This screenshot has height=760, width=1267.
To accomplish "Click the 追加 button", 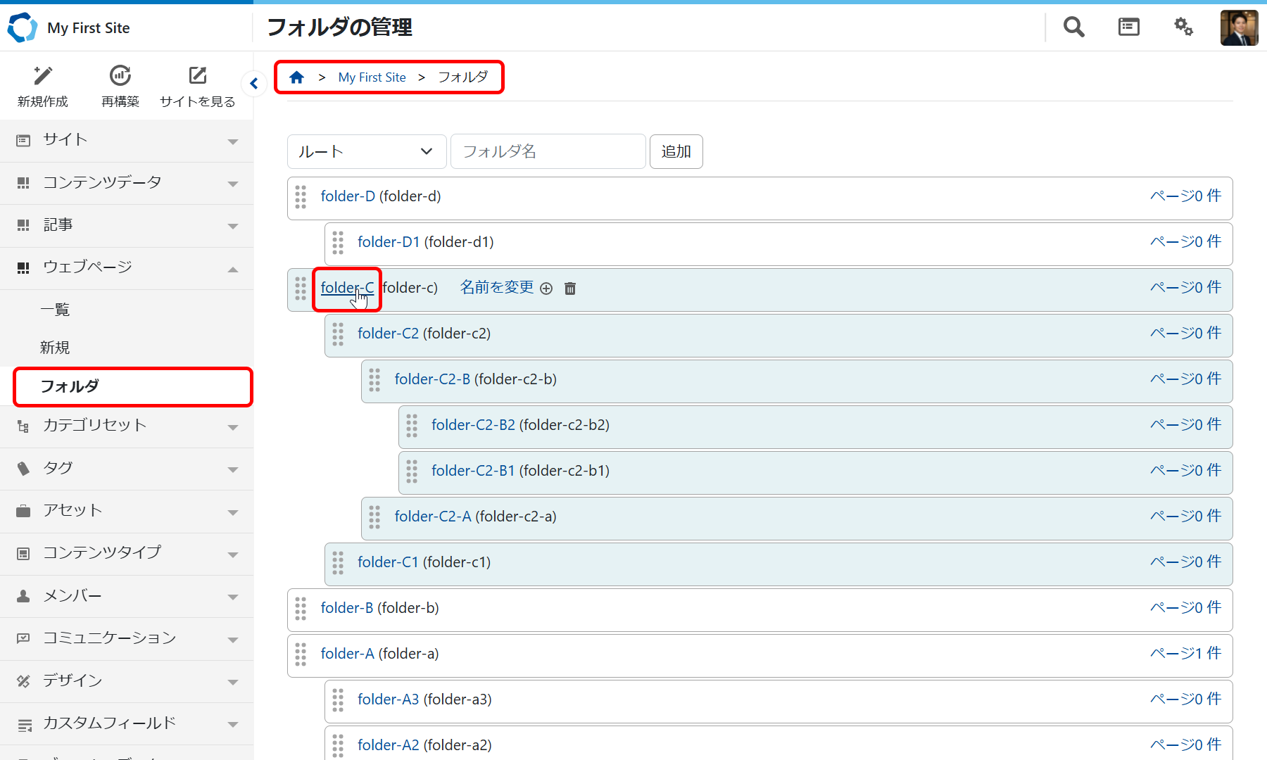I will tap(676, 152).
